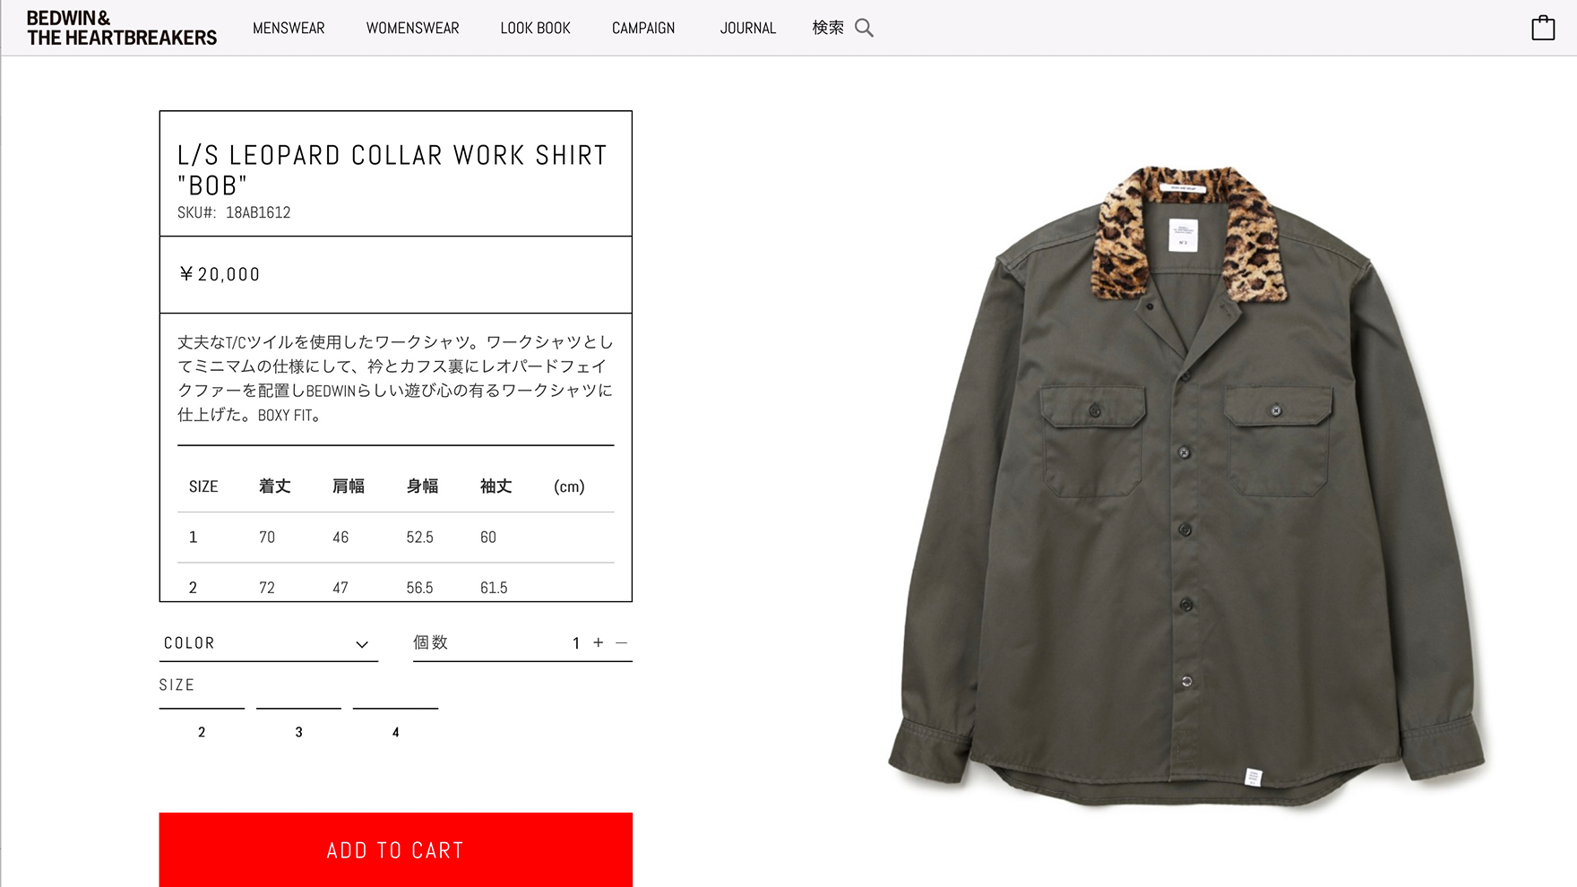Choose size 4 option

395,732
